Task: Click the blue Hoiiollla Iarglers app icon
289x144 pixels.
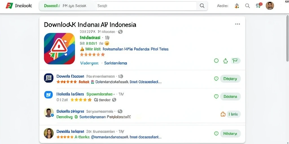Action: click(49, 95)
